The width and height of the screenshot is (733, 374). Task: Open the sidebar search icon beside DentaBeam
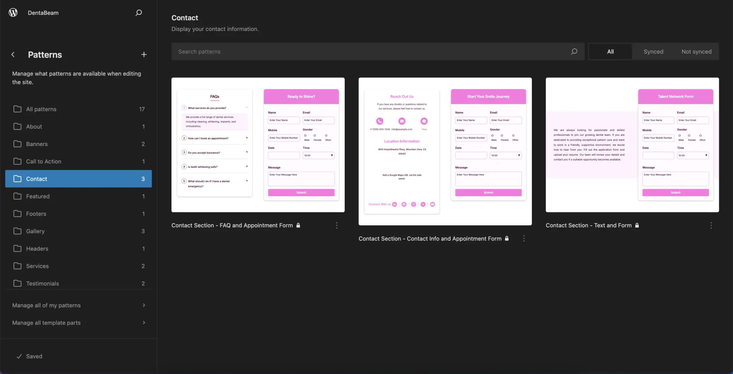(x=139, y=13)
